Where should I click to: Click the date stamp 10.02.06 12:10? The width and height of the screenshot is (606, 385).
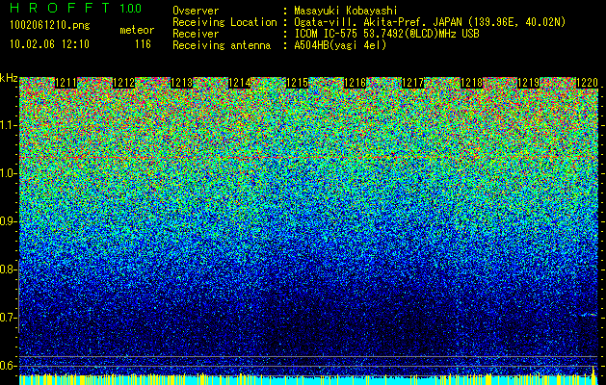click(49, 44)
